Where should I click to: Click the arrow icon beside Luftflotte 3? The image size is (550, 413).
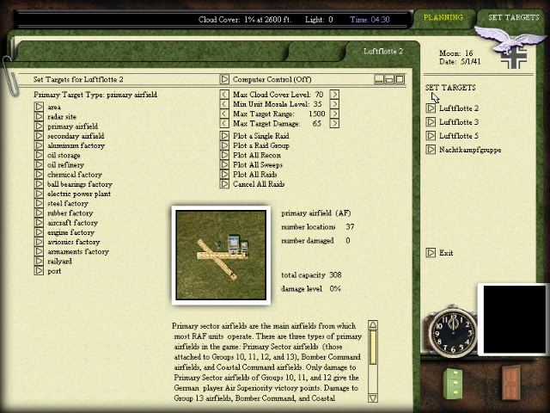pyautogui.click(x=431, y=122)
